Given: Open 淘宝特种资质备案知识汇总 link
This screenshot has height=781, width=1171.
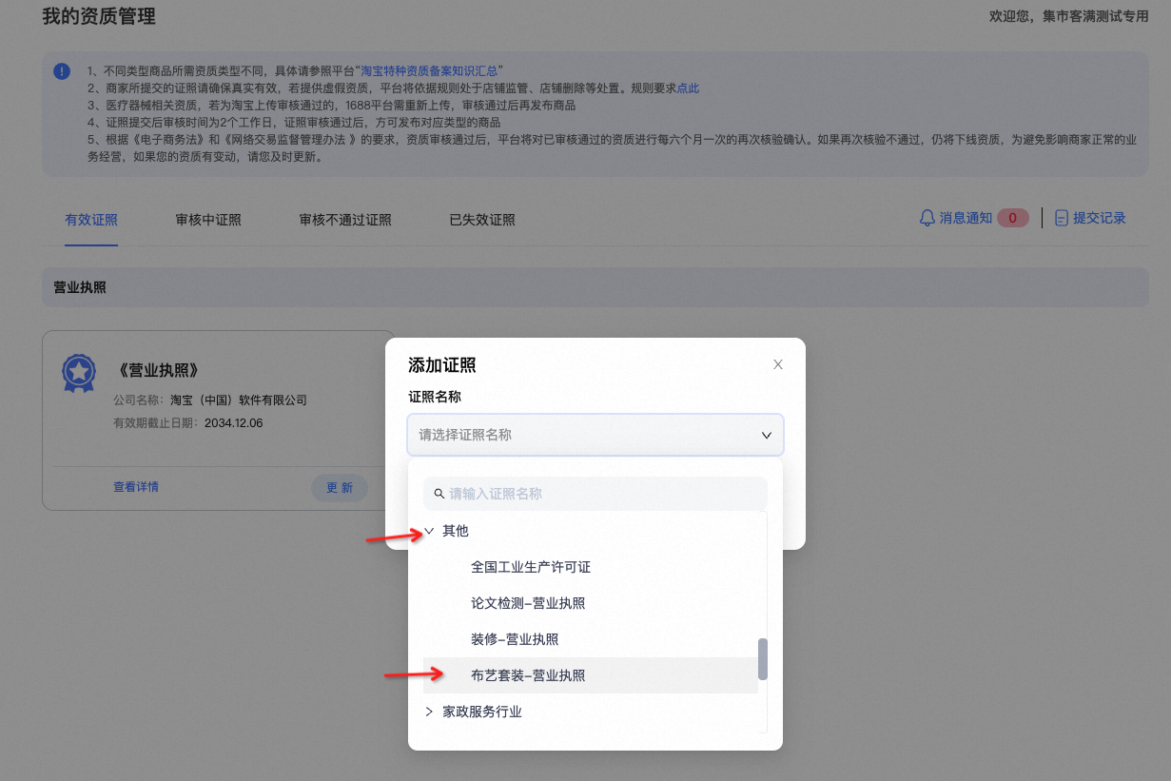Looking at the screenshot, I should [x=429, y=71].
